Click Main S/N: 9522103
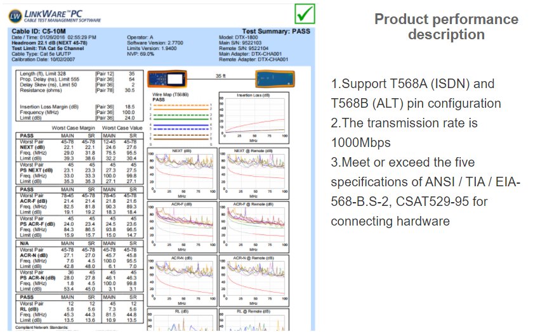This screenshot has height=332, width=540. [240, 43]
